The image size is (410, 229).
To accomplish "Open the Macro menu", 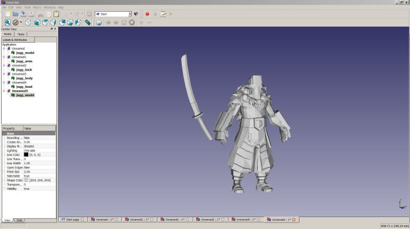I will [37, 7].
